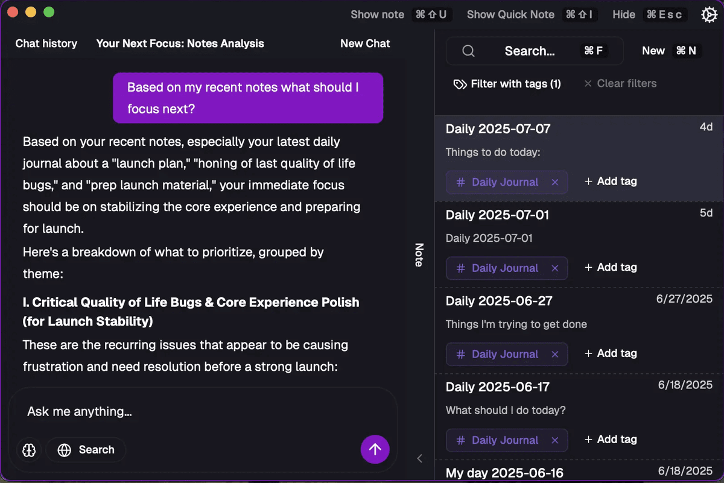Expand the vertical Note side tab

point(419,254)
